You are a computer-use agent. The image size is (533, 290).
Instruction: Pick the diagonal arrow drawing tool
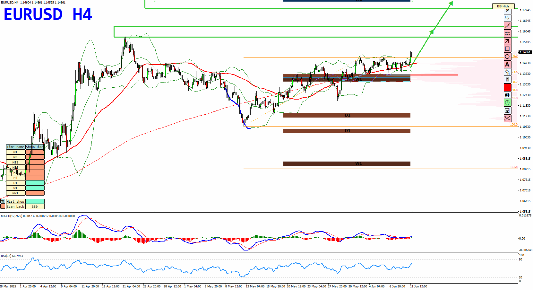[507, 41]
